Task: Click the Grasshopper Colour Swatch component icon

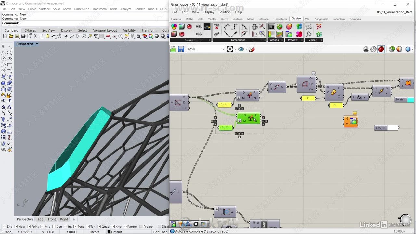Action: 174,26
